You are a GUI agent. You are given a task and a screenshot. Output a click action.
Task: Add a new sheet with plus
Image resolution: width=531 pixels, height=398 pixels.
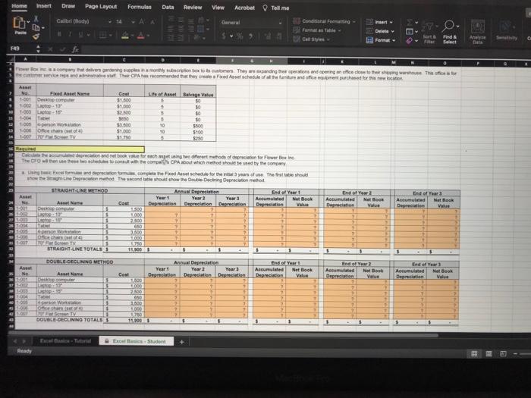[181, 342]
